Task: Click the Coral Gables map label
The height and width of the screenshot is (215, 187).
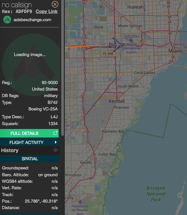Action: pyautogui.click(x=145, y=73)
